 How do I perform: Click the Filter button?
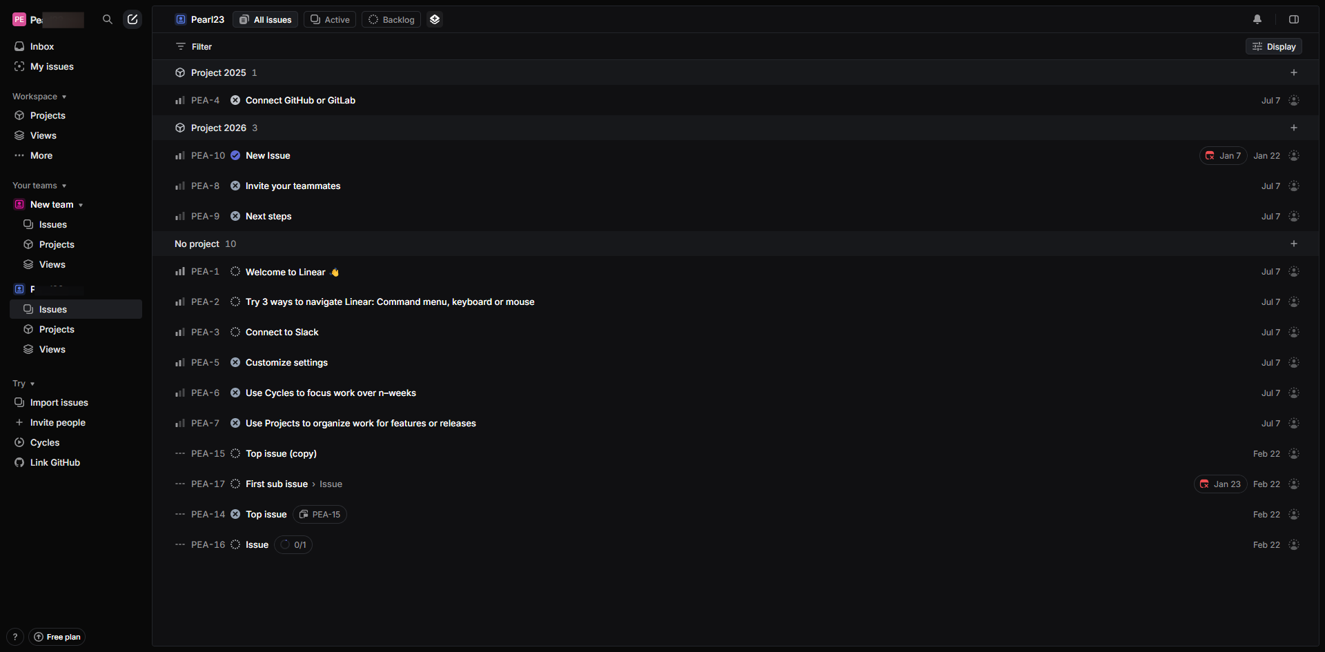pyautogui.click(x=194, y=47)
